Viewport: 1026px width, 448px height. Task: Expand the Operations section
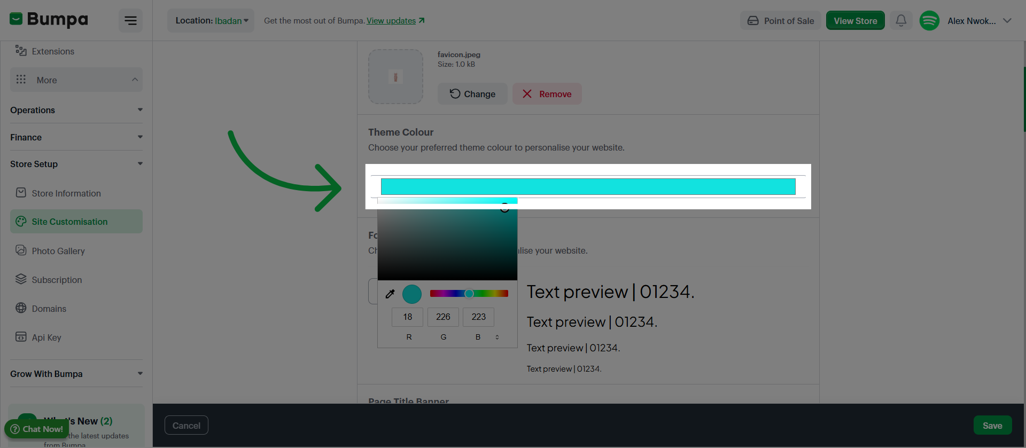pos(76,110)
